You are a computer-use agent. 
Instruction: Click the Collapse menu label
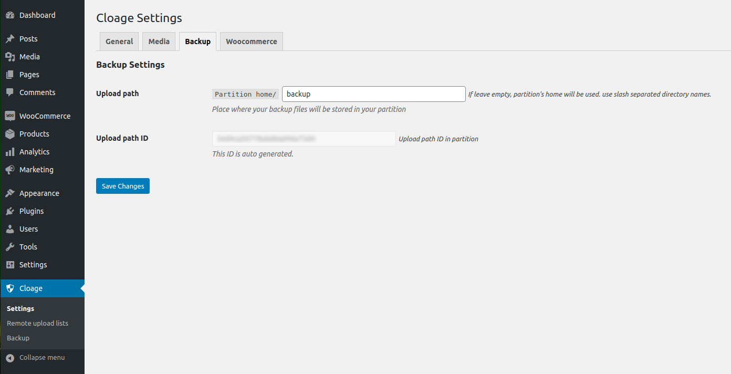click(x=42, y=358)
